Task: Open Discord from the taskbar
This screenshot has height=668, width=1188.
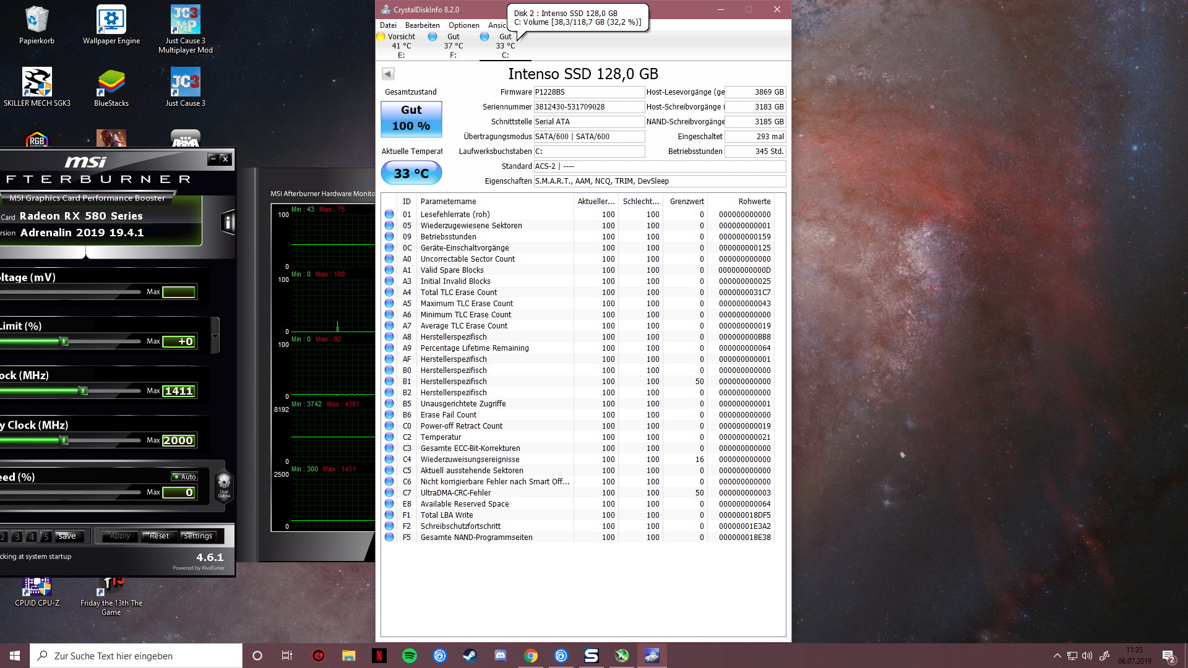Action: pyautogui.click(x=501, y=656)
